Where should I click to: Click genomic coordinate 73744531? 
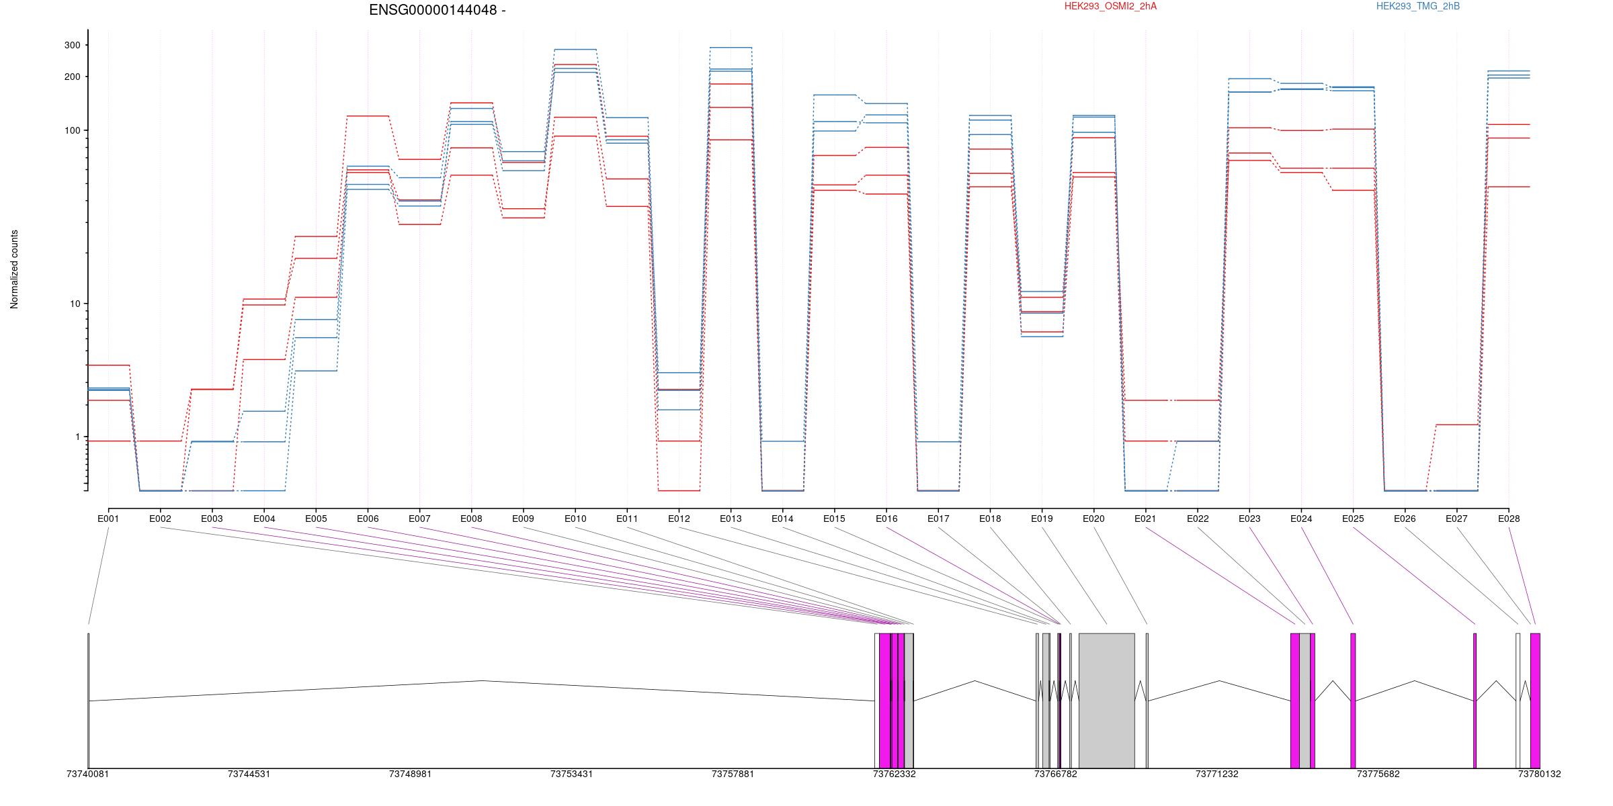coord(249,774)
